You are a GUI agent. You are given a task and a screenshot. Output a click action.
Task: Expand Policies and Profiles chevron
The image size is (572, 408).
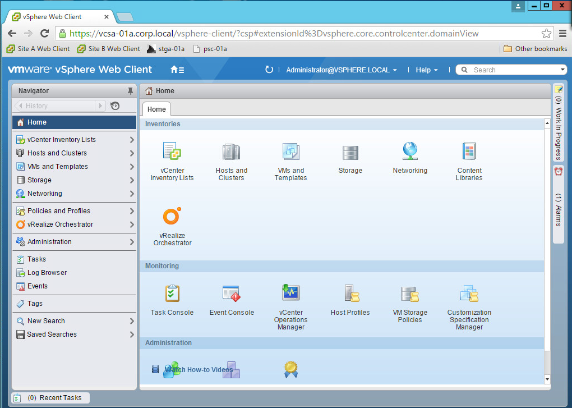[x=132, y=211]
